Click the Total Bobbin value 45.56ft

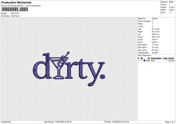[156, 52]
